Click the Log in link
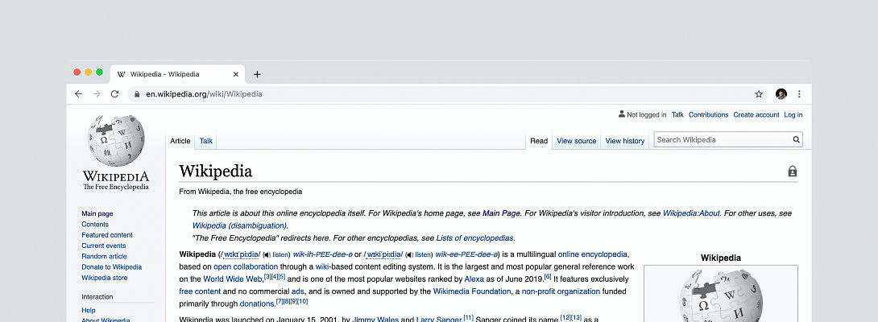This screenshot has width=878, height=322. (793, 115)
